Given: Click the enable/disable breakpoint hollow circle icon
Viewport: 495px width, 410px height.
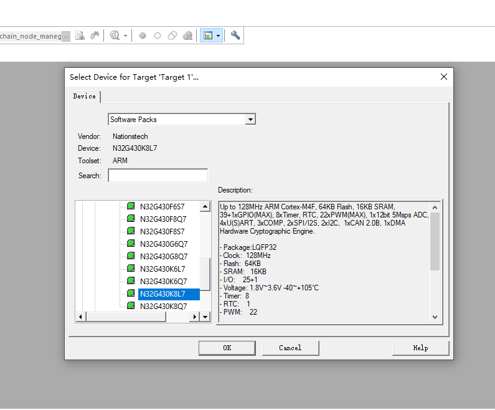Looking at the screenshot, I should [158, 36].
